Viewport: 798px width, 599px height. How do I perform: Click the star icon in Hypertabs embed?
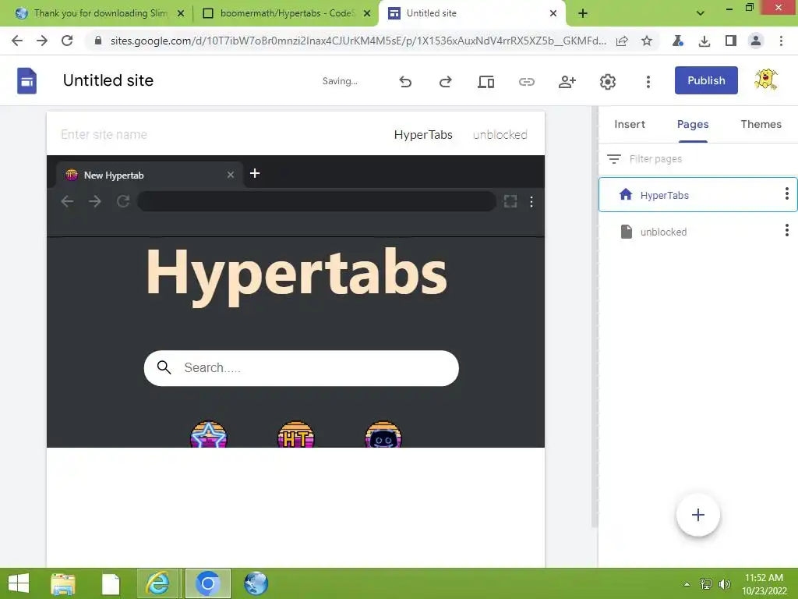click(x=208, y=434)
